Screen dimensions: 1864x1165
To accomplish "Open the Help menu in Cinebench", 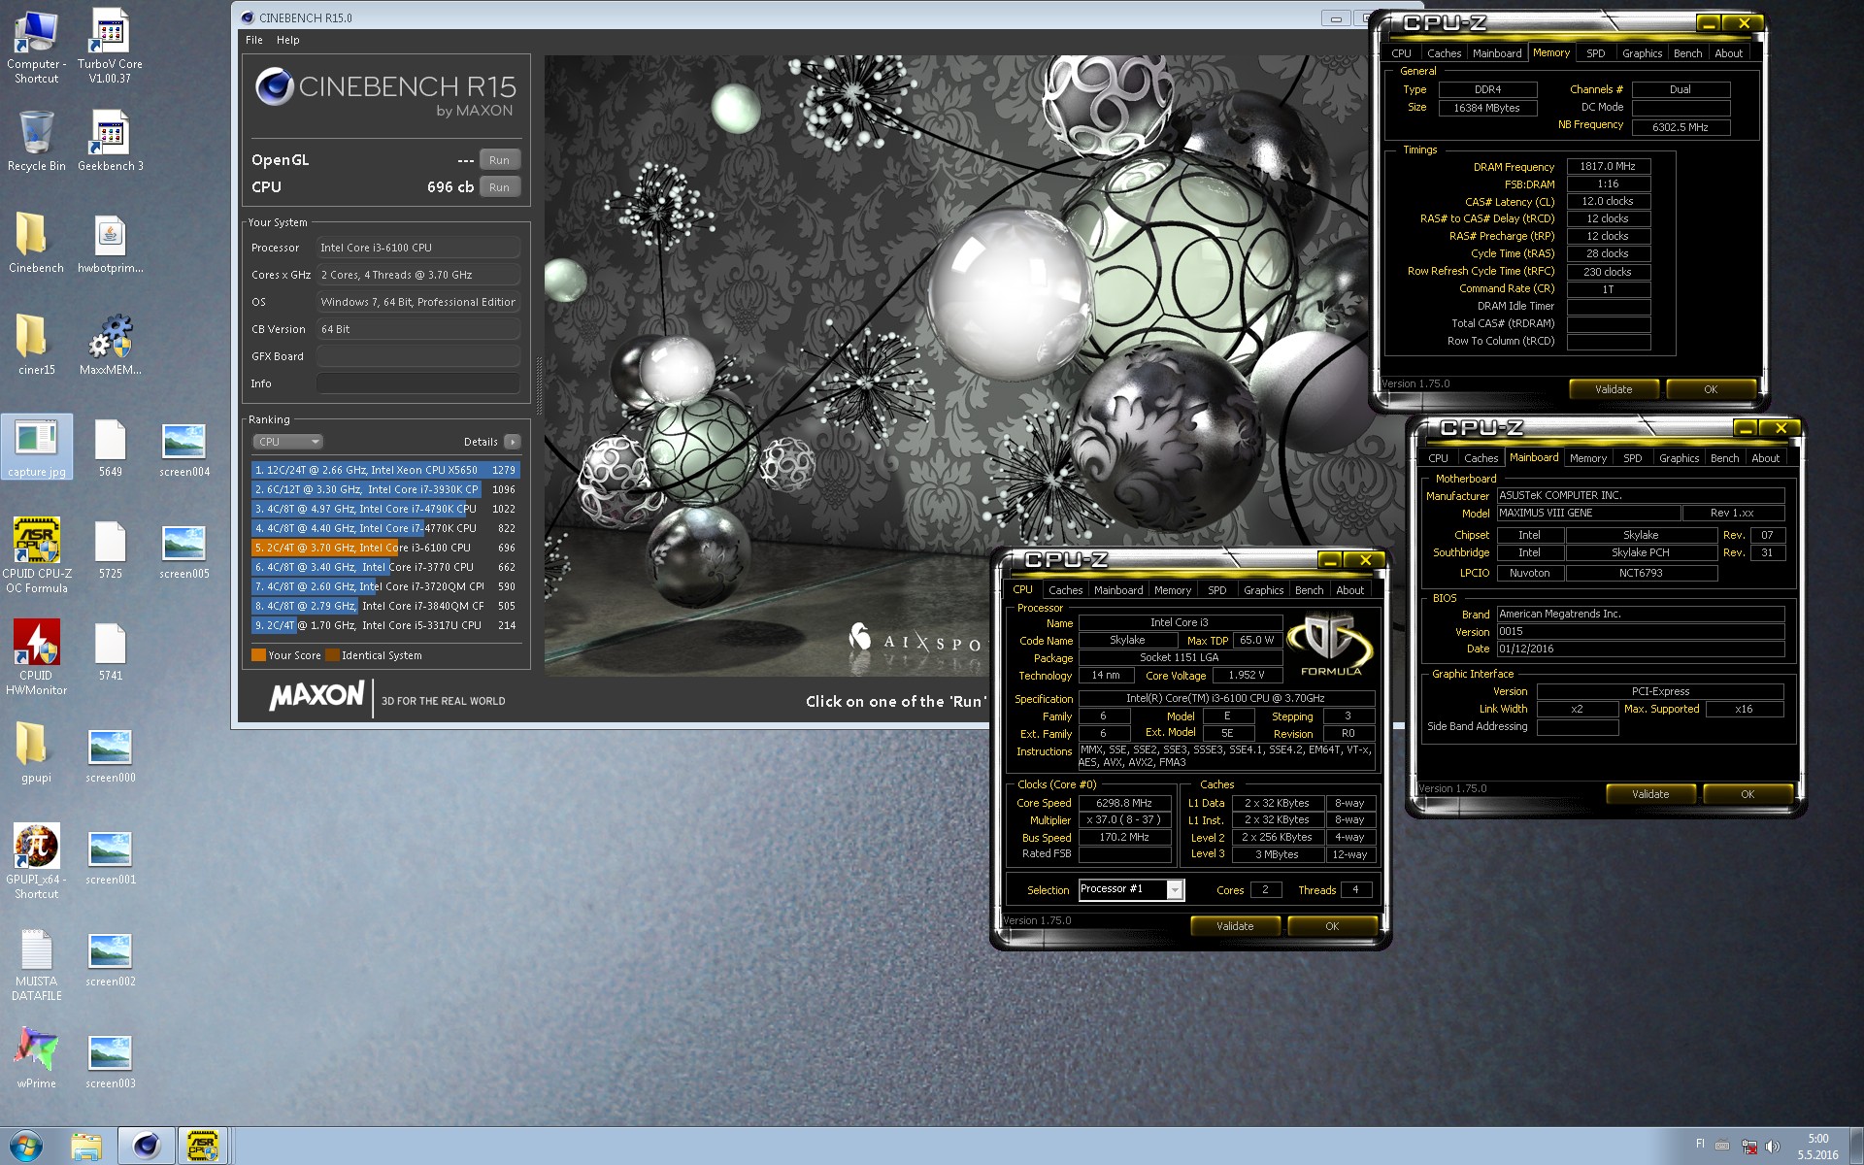I will pyautogui.click(x=287, y=40).
